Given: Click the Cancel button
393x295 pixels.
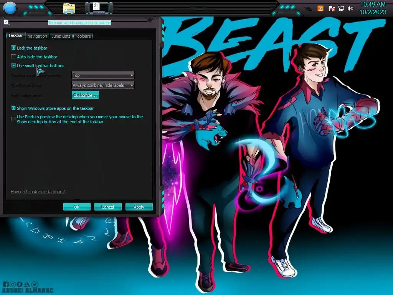Looking at the screenshot, I should click(x=108, y=207).
